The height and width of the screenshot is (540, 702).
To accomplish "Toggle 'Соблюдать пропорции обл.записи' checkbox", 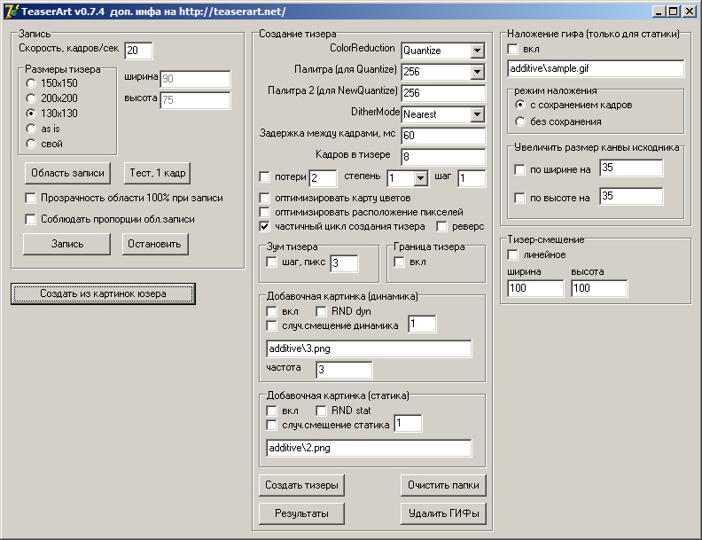I will 31,218.
